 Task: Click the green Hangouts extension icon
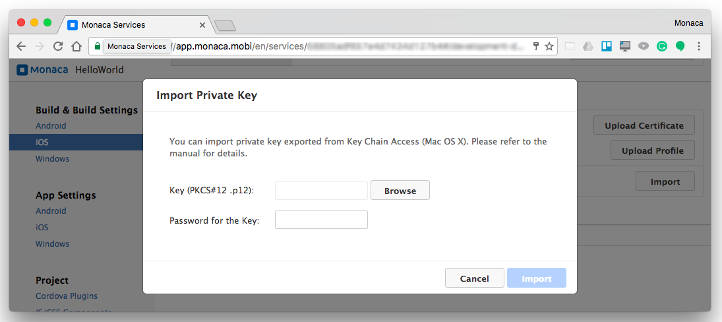click(x=680, y=46)
